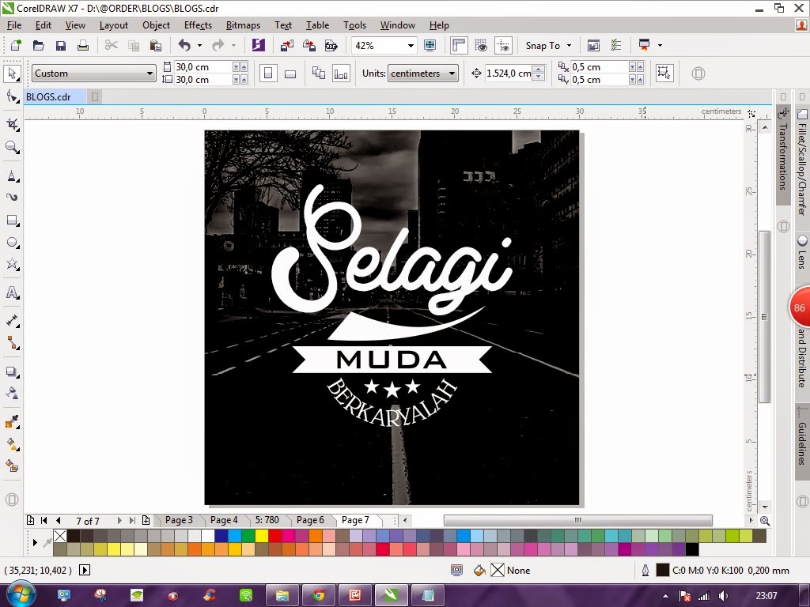The width and height of the screenshot is (810, 607).
Task: Select the Transparency tool
Action: pyautogui.click(x=12, y=394)
